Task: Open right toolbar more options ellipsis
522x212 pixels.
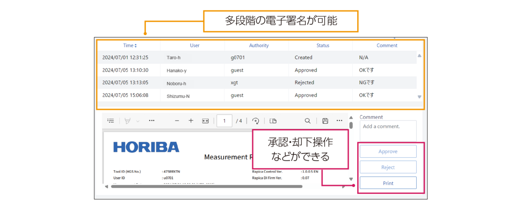Action: coord(339,121)
